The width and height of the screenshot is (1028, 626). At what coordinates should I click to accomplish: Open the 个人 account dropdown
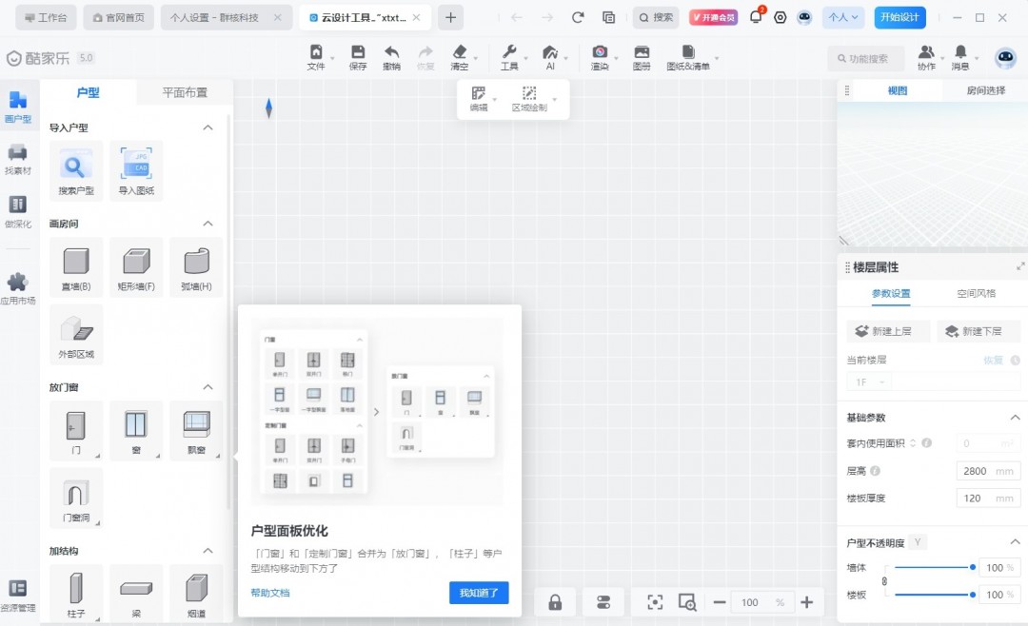coord(843,18)
